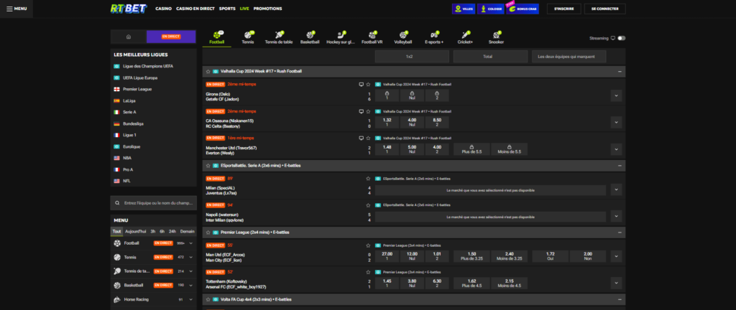Image resolution: width=736 pixels, height=310 pixels.
Task: Choose Les deux équipes qui marquent column
Action: [x=569, y=57]
